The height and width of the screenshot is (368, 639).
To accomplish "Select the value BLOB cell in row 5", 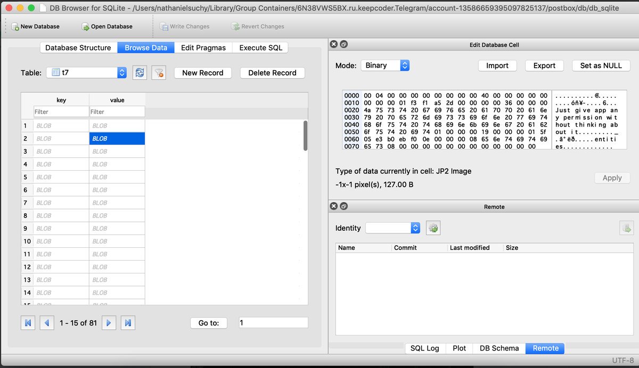I will pyautogui.click(x=117, y=177).
